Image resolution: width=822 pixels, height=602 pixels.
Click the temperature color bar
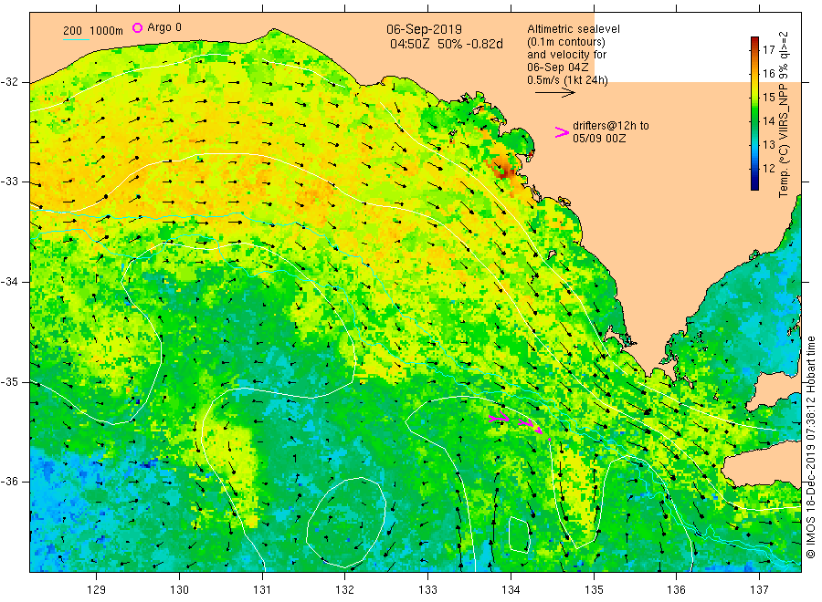coord(755,113)
